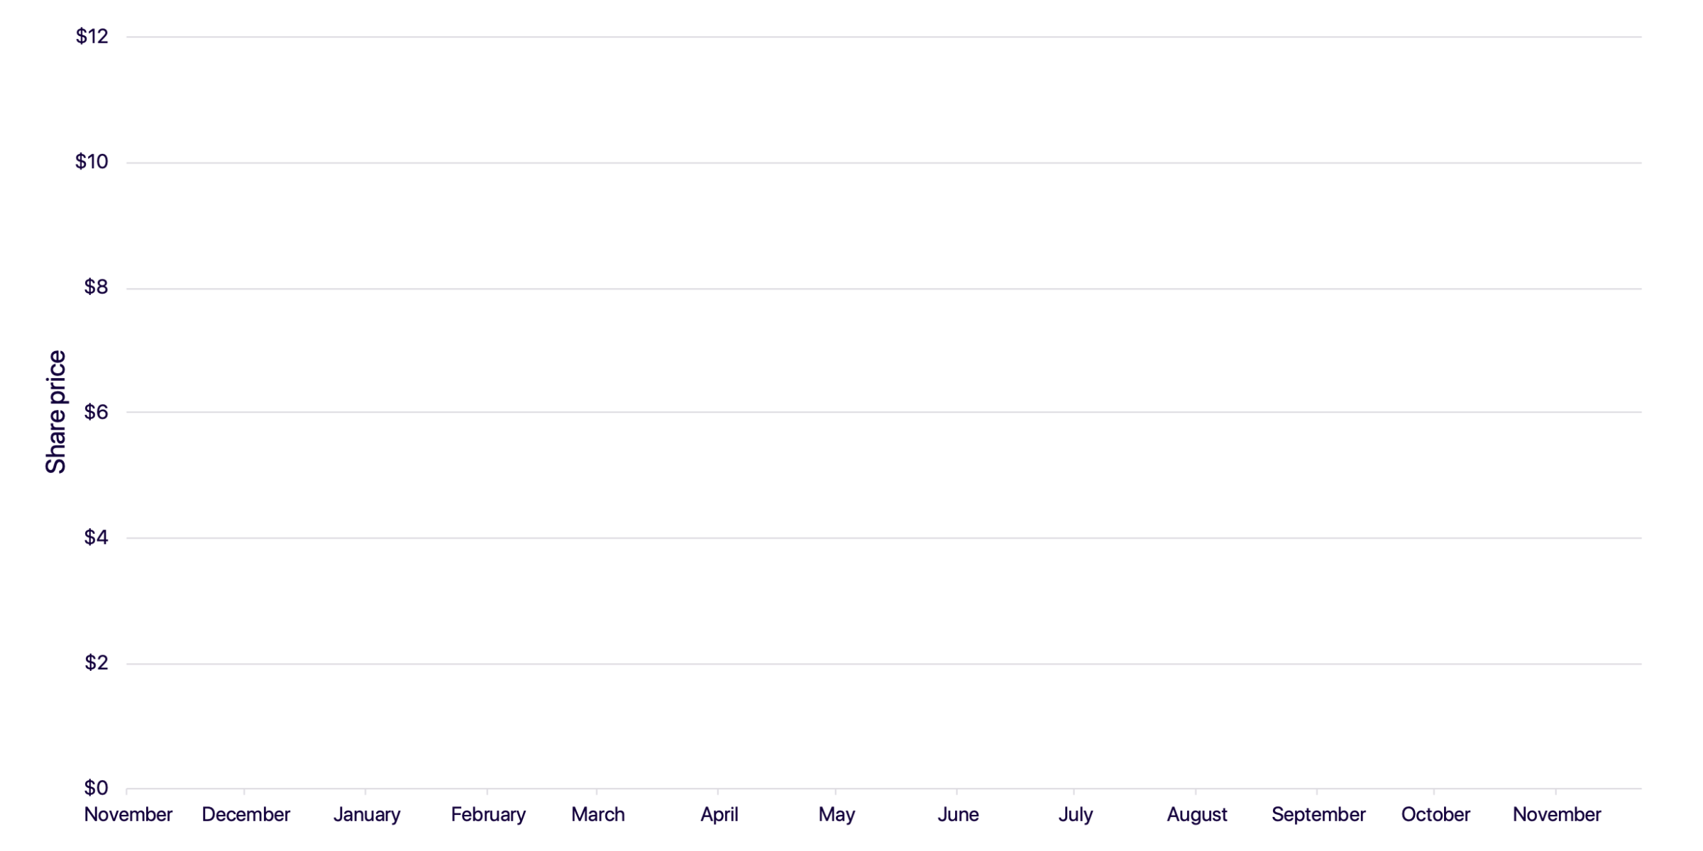Click the $4 y-axis label

click(x=97, y=538)
